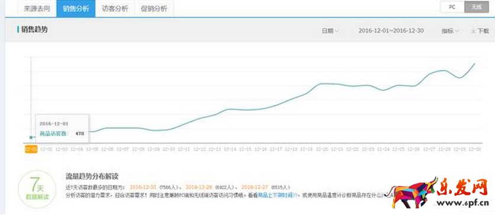495x215 pixels.
Task: Click the orange 2016-12-27 date link
Action: [255, 187]
